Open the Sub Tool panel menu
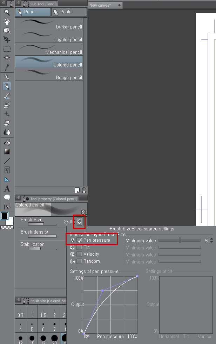216x344 pixels. click(x=18, y=4)
